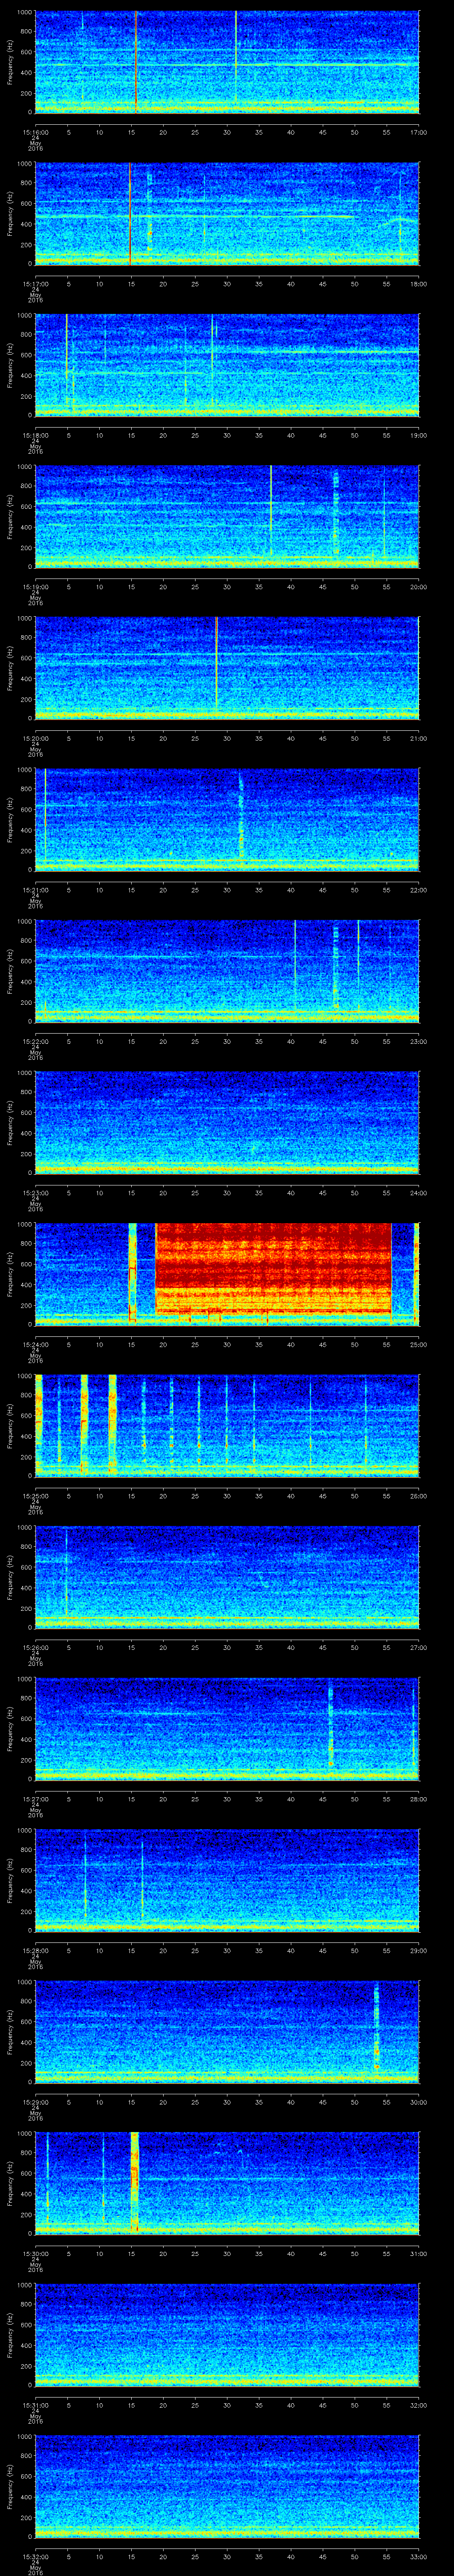Select the spectrogram panel starting at 15:17:00

[227, 213]
